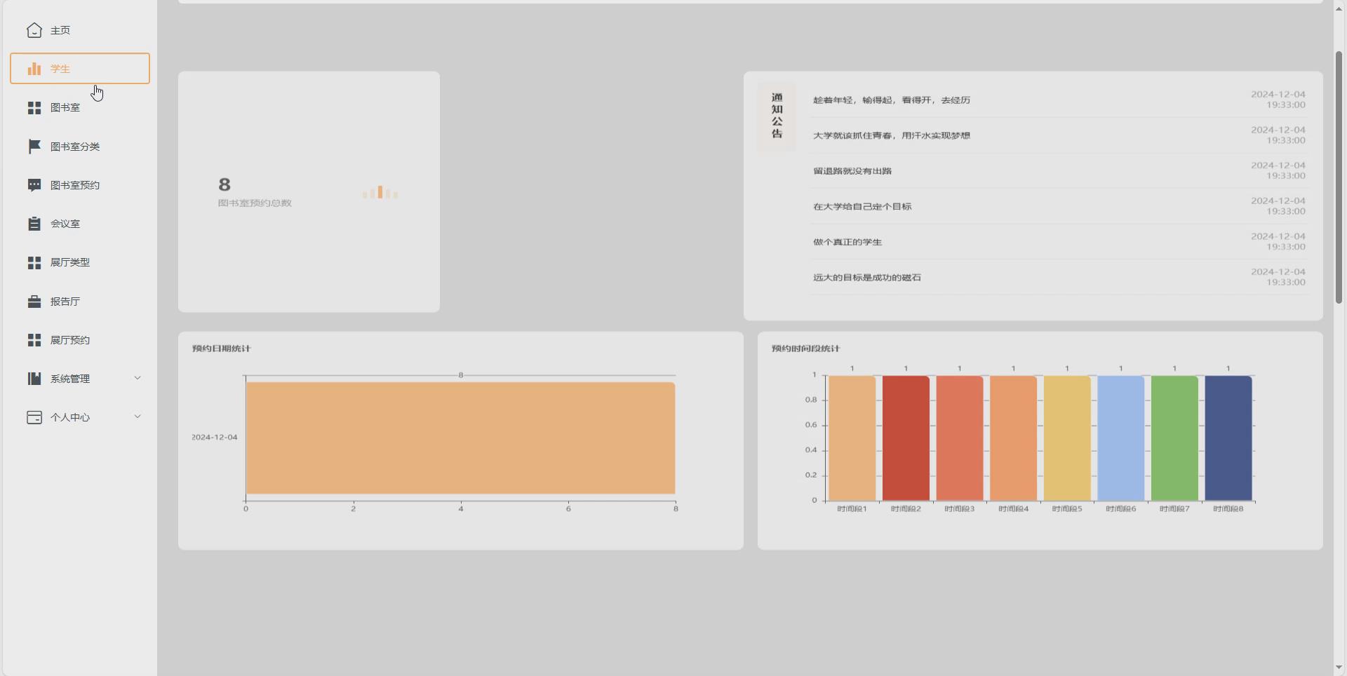Open 展厅预约 menu label

(x=70, y=340)
